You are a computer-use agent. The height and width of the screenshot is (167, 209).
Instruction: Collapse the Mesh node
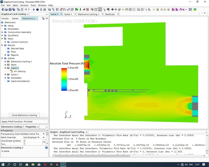tap(2, 38)
